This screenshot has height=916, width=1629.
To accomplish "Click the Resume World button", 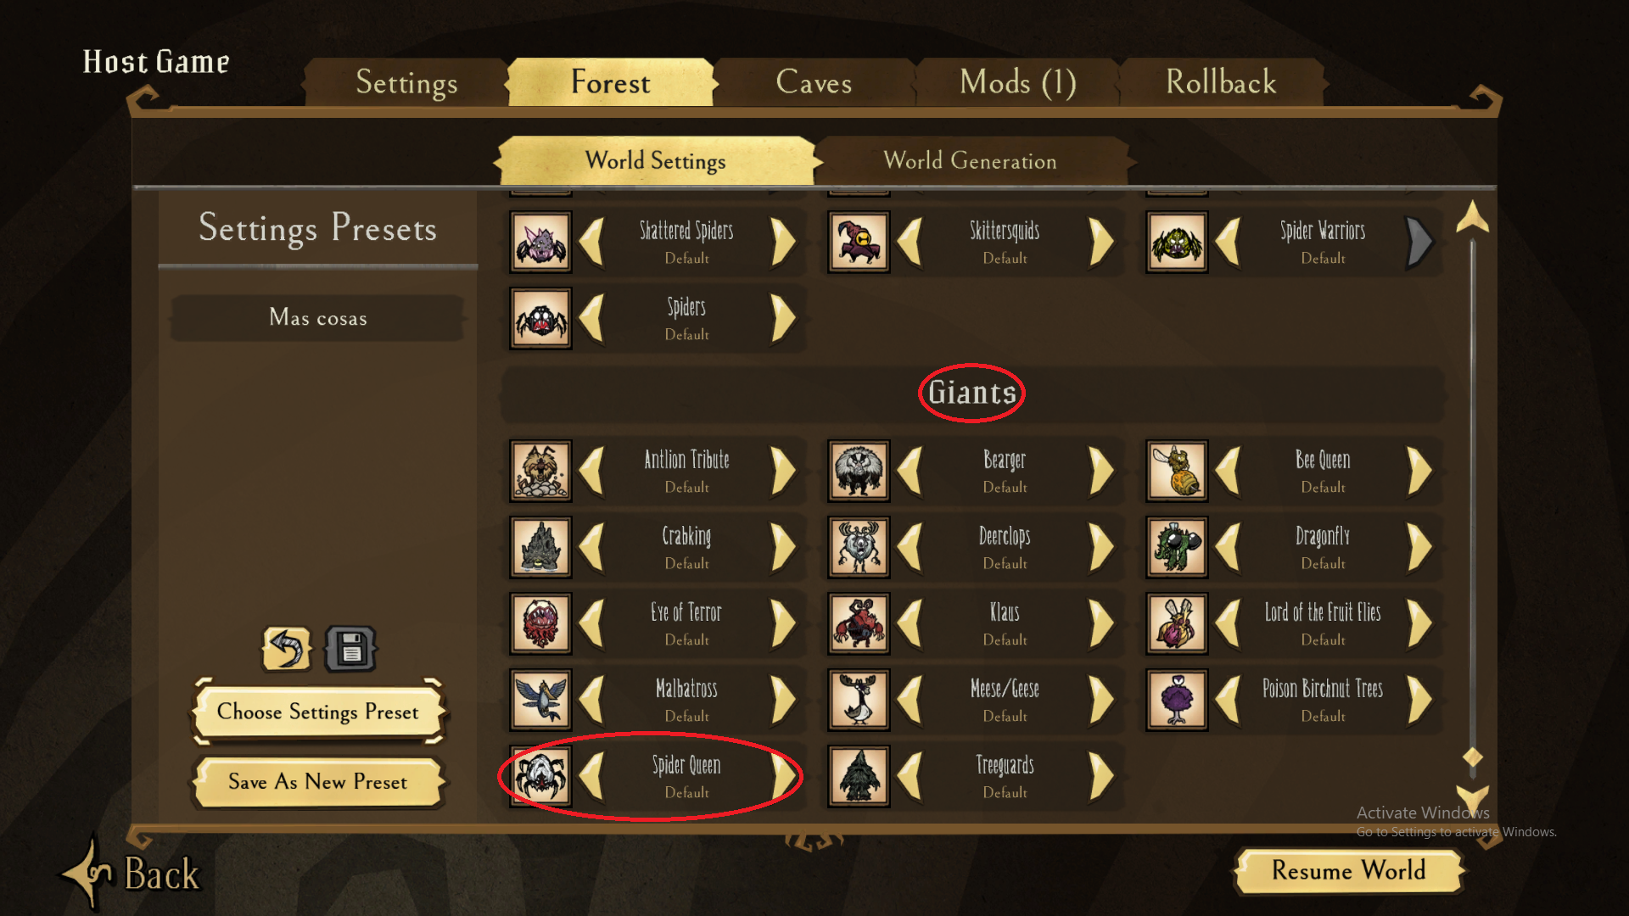I will (1349, 870).
